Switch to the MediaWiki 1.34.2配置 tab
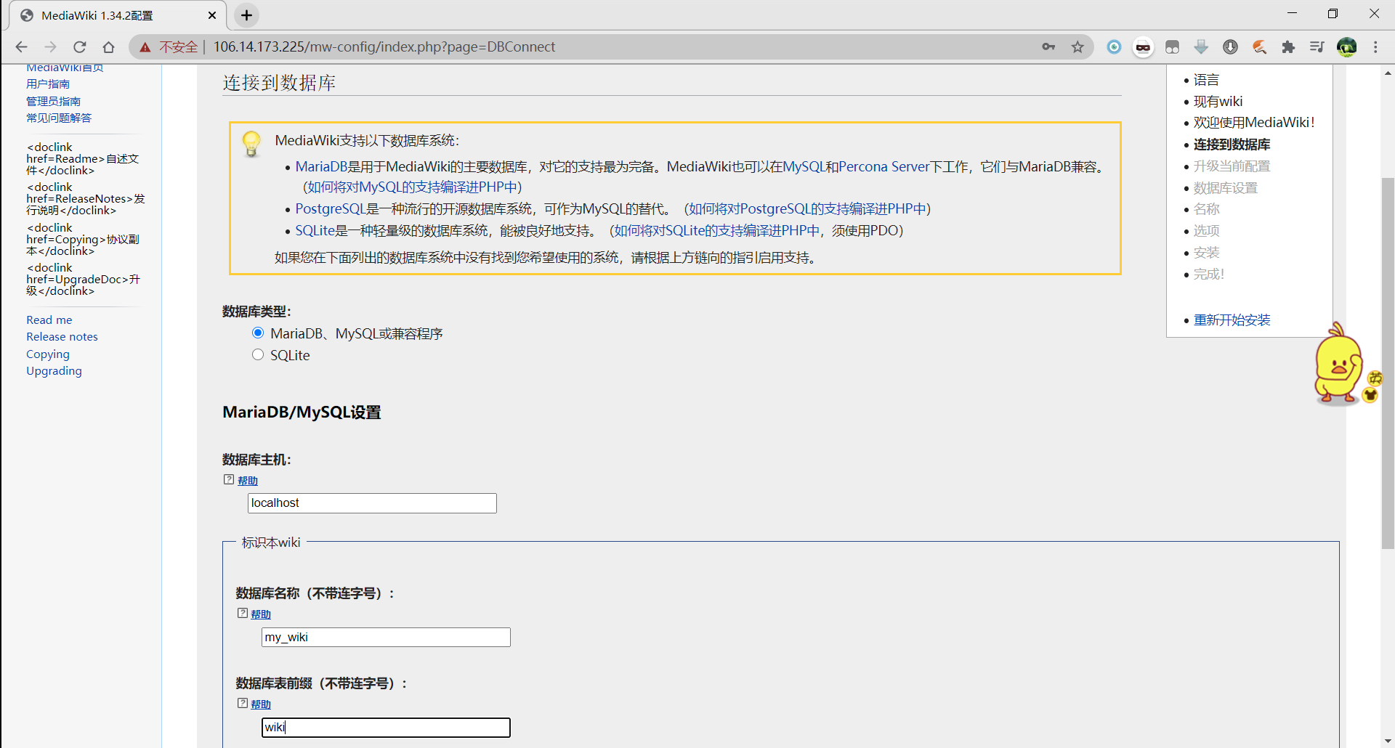The width and height of the screenshot is (1395, 748). click(x=116, y=15)
